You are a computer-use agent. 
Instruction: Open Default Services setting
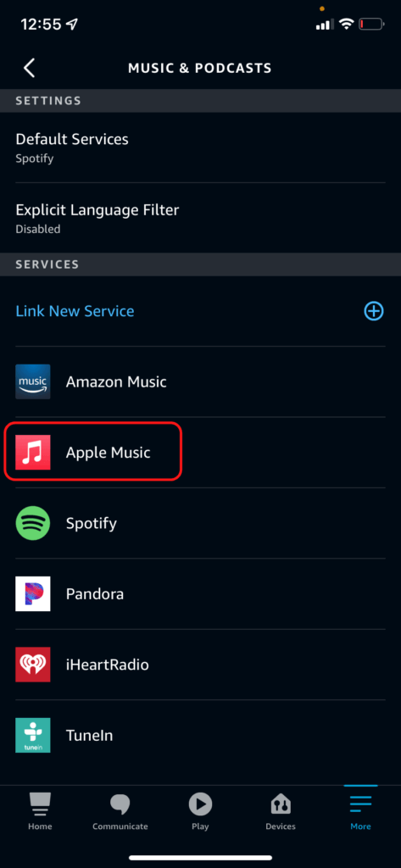[200, 147]
